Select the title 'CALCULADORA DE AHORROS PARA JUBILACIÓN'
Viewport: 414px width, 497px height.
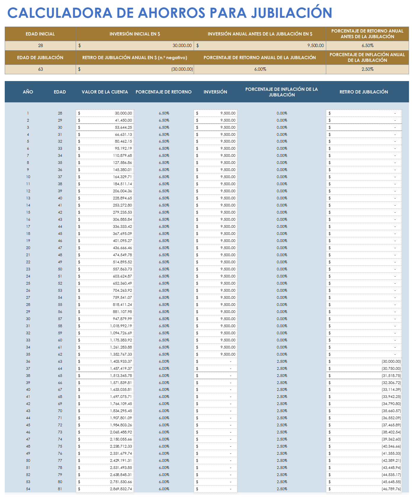click(170, 13)
